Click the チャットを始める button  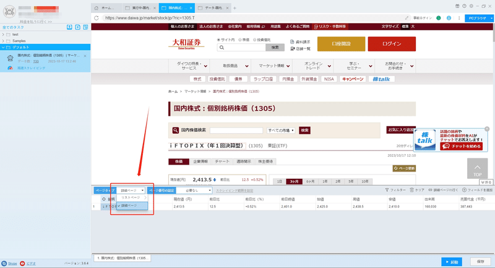(462, 146)
